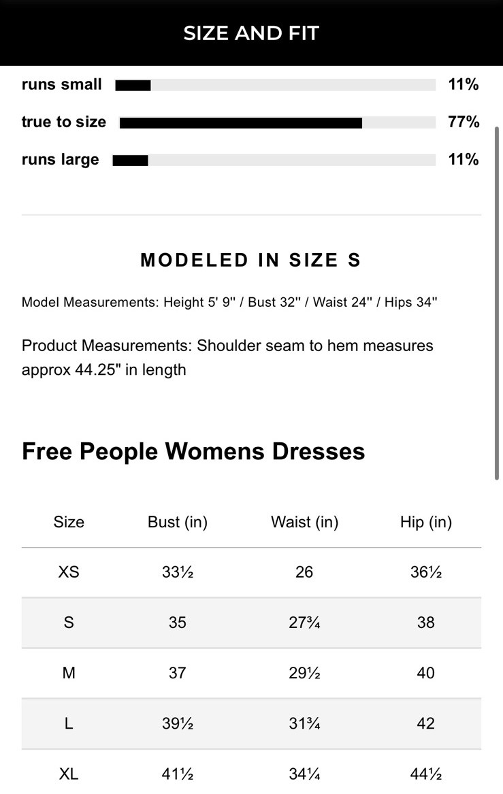Click the 77% true to size percentage

coord(464,122)
